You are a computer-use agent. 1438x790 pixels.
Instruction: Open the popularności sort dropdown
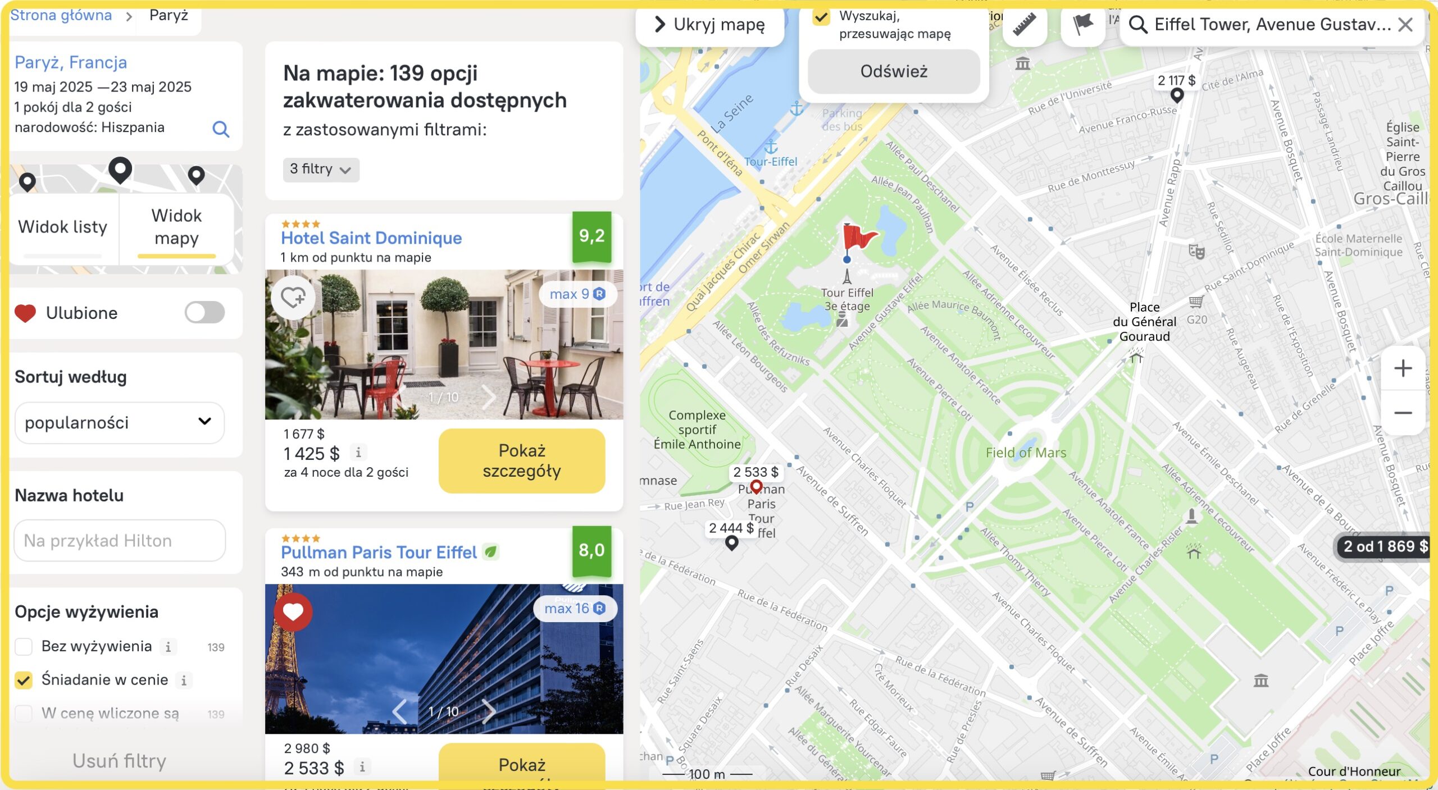(x=120, y=422)
